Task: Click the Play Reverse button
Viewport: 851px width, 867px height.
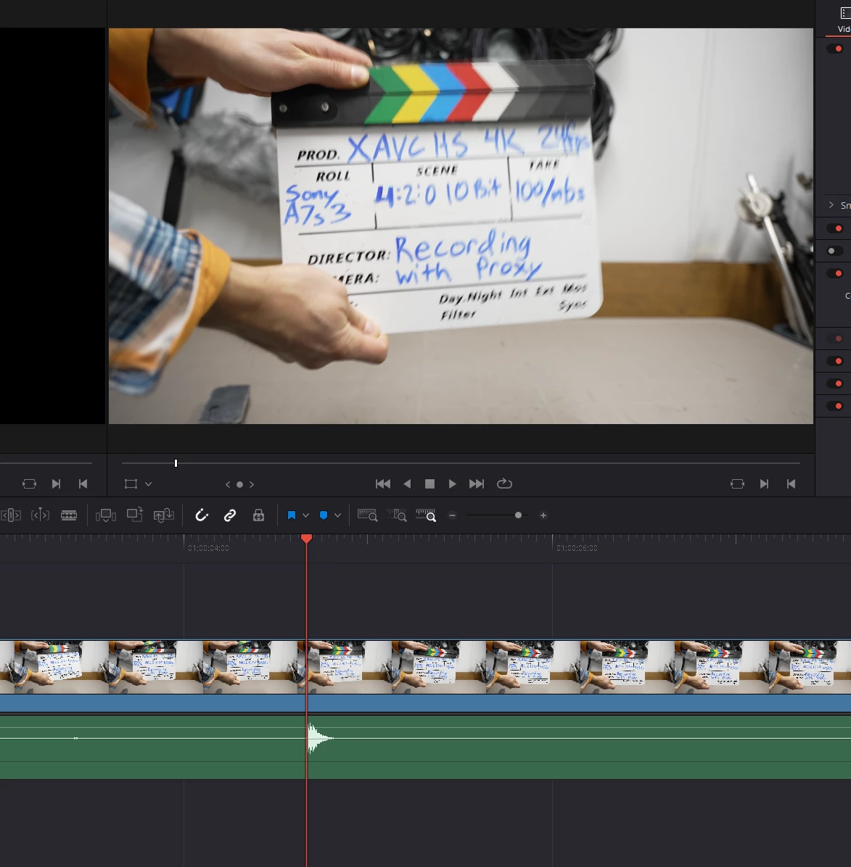Action: click(407, 484)
